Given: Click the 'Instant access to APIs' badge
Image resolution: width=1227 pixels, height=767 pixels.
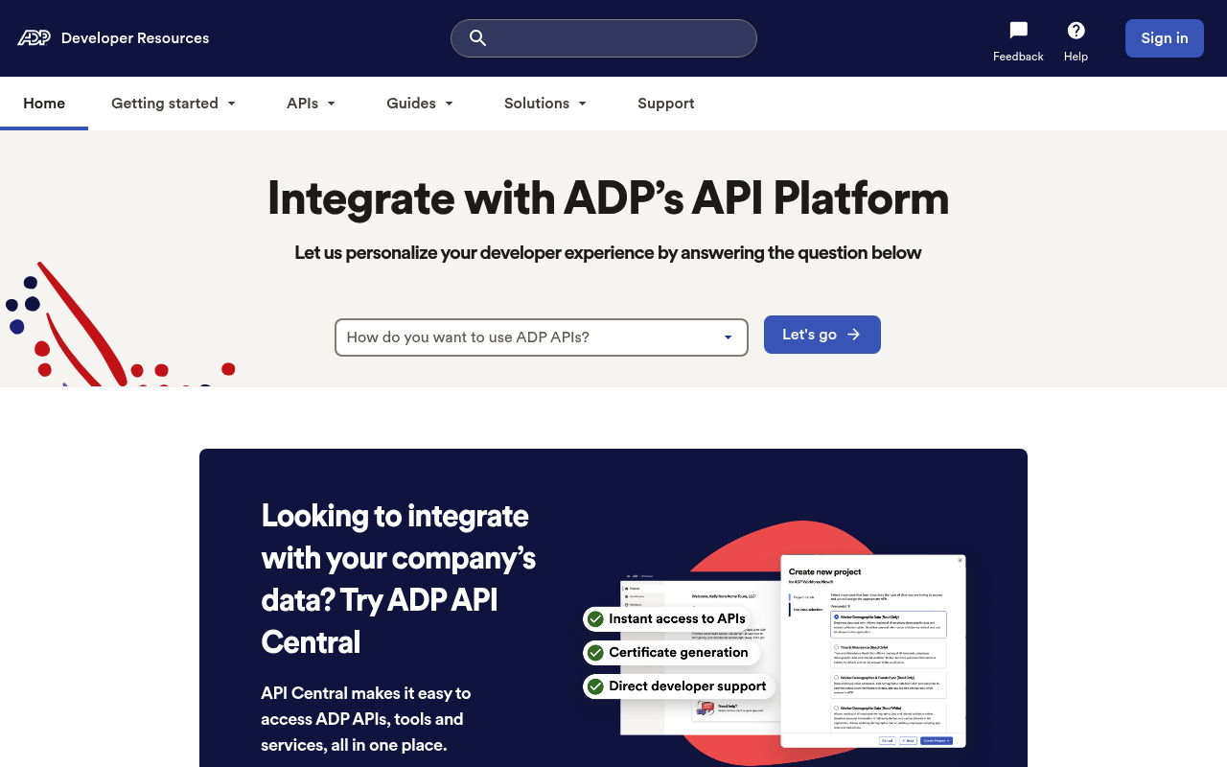Looking at the screenshot, I should 669,618.
